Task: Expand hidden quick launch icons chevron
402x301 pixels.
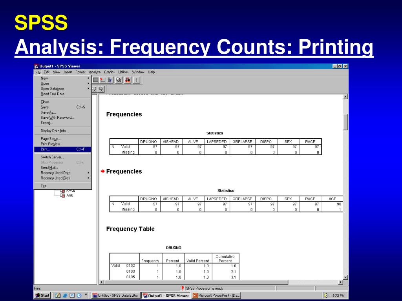Action: pyautogui.click(x=86, y=295)
